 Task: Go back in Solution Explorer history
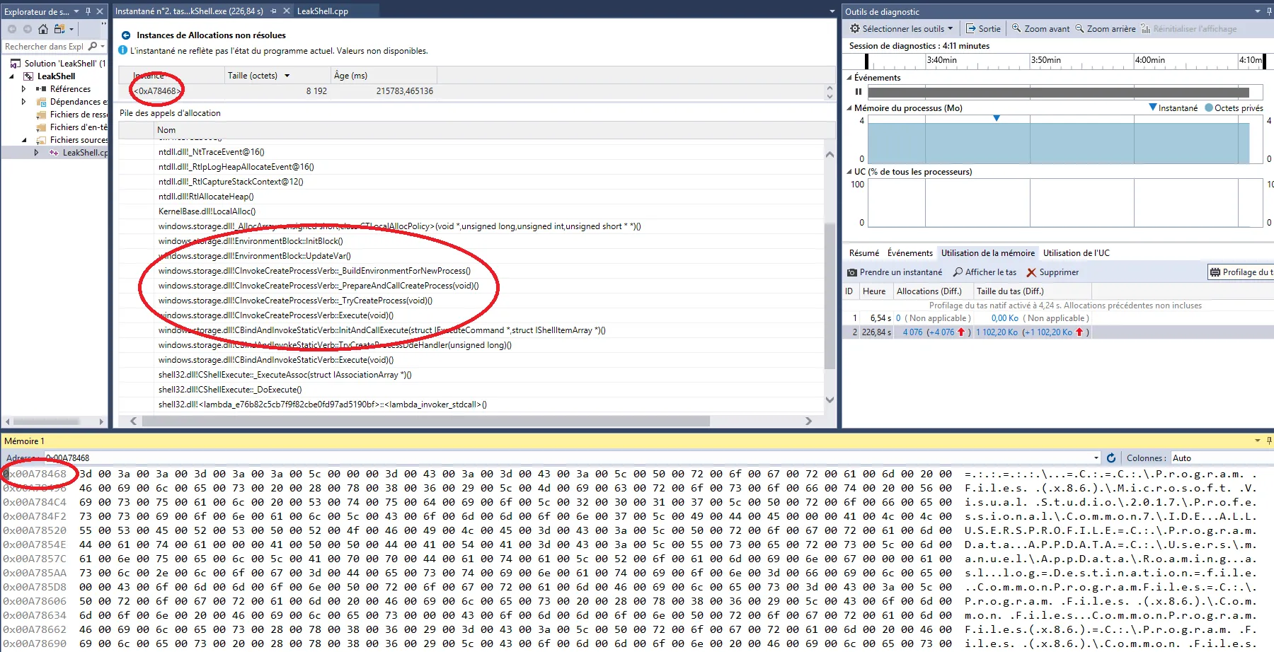(x=12, y=29)
